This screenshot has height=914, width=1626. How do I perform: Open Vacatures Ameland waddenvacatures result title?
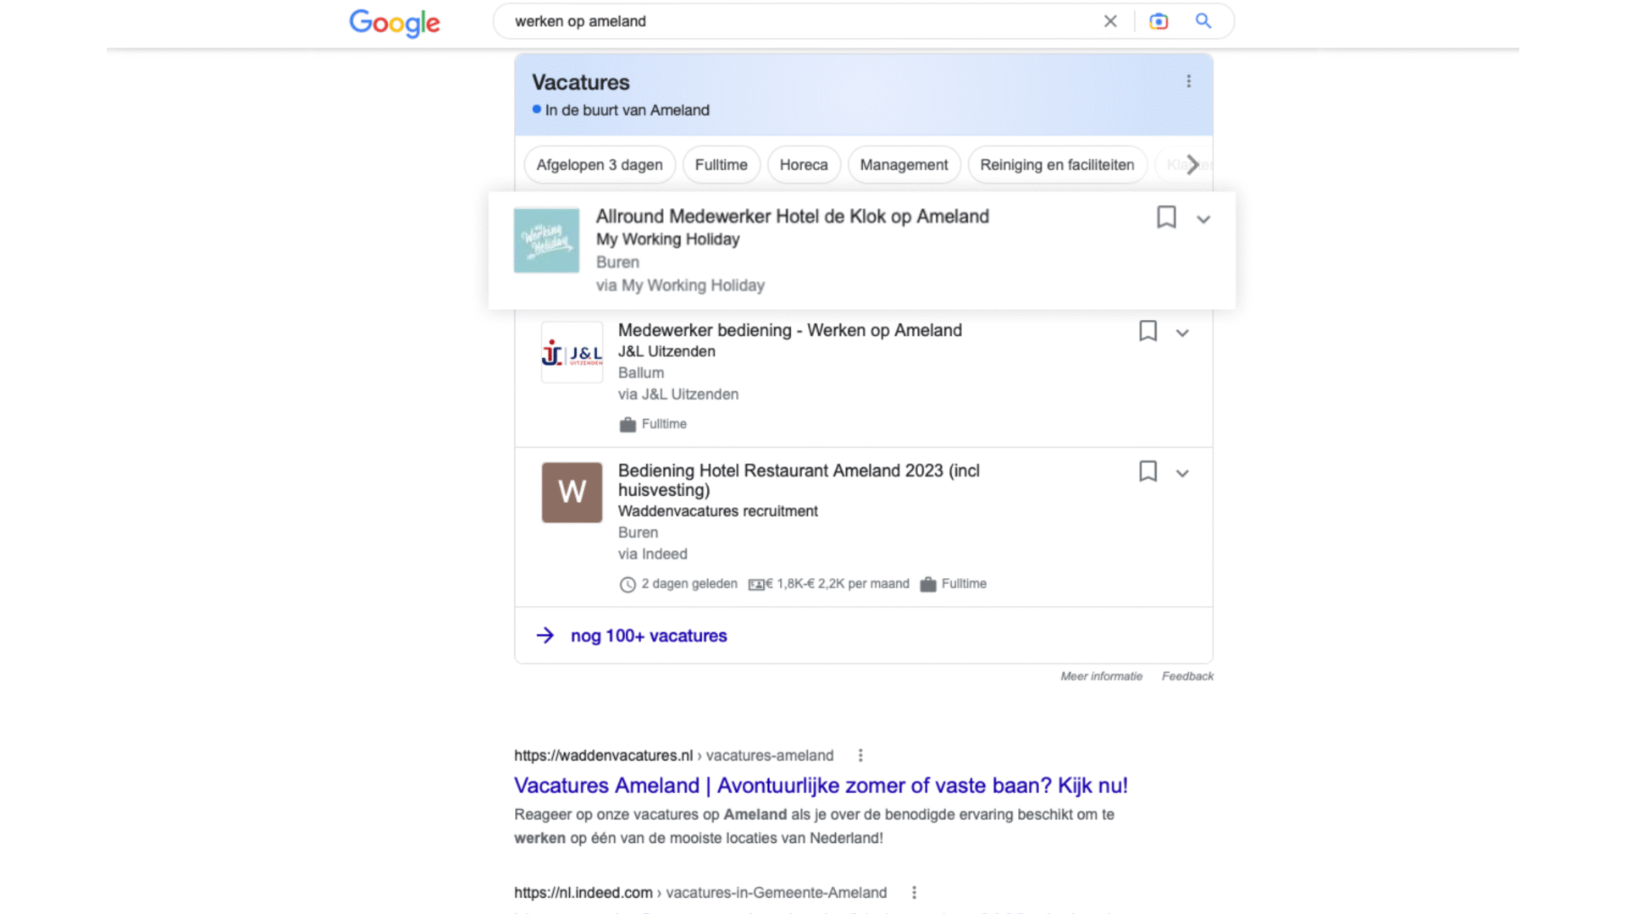[821, 785]
